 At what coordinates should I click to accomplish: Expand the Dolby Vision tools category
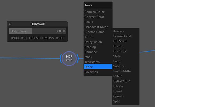[x=93, y=42]
